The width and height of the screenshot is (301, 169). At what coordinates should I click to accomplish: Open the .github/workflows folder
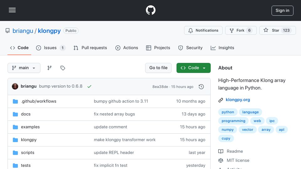pyautogui.click(x=39, y=101)
